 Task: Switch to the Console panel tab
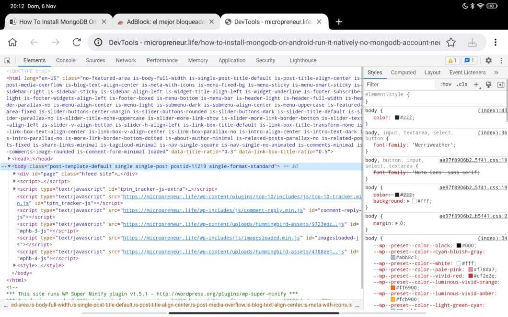(x=66, y=61)
